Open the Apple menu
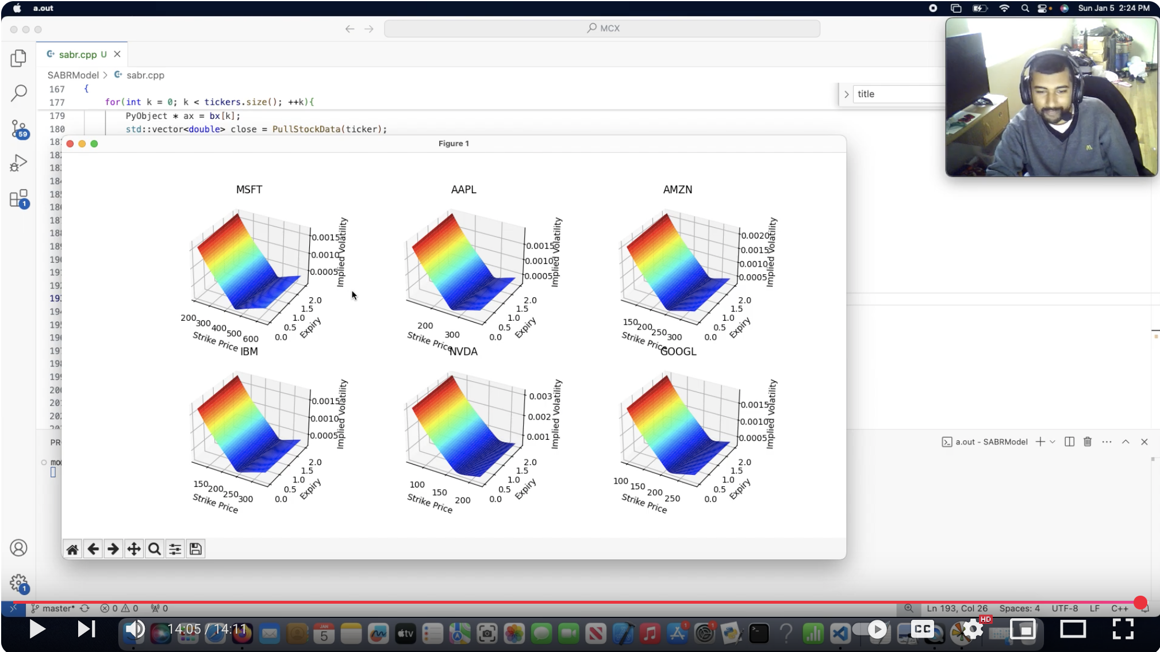Screen dimensions: 1160x652 [x=17, y=8]
